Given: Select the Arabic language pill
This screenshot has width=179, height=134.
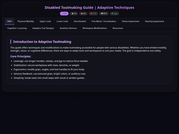Looking at the screenshot, I should click(x=114, y=14).
